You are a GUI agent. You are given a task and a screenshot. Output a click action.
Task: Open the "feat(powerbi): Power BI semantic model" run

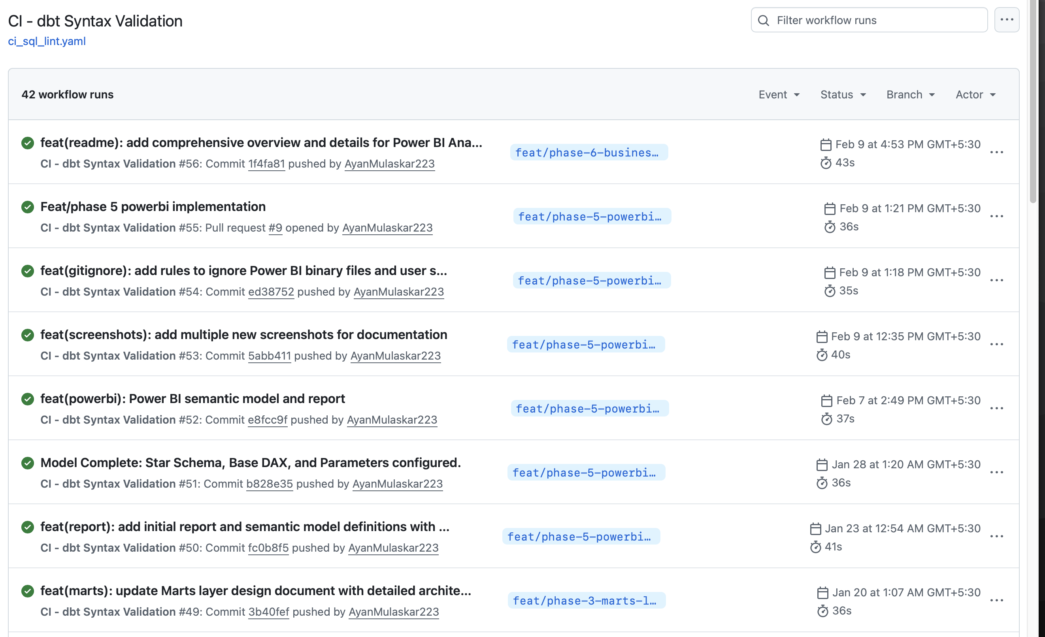click(192, 399)
